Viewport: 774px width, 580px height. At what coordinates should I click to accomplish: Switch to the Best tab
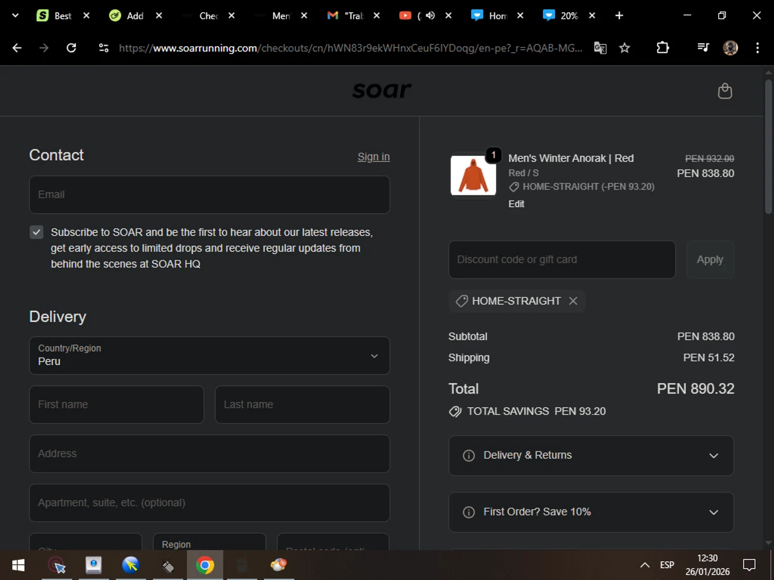point(54,15)
